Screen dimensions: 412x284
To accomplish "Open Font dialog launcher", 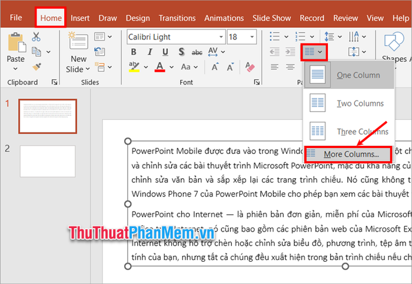I will (x=257, y=82).
